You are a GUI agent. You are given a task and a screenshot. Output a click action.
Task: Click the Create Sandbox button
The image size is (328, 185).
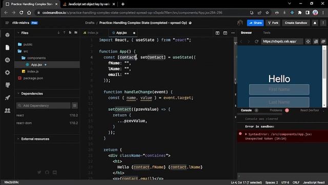(296, 23)
